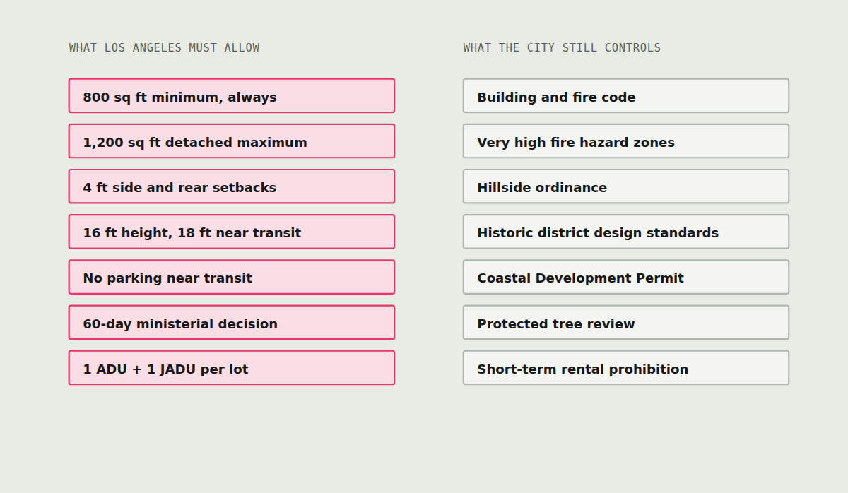The image size is (848, 493).
Task: Open the '4 ft side and rear setbacks' item
Action: [232, 186]
